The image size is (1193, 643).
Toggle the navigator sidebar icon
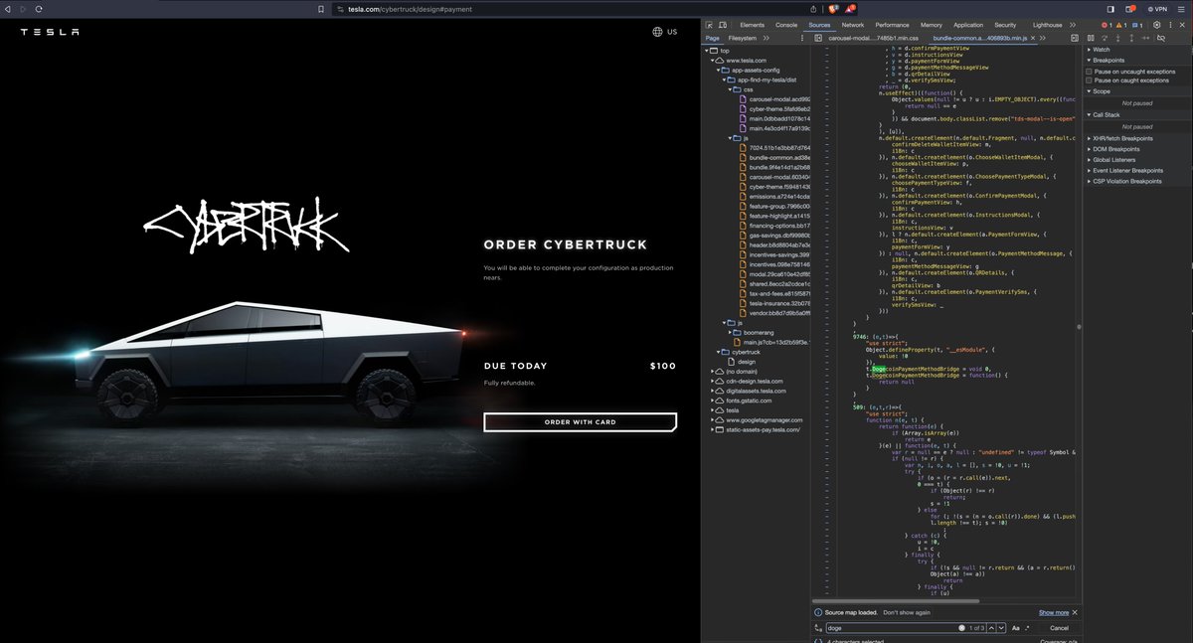(x=817, y=38)
